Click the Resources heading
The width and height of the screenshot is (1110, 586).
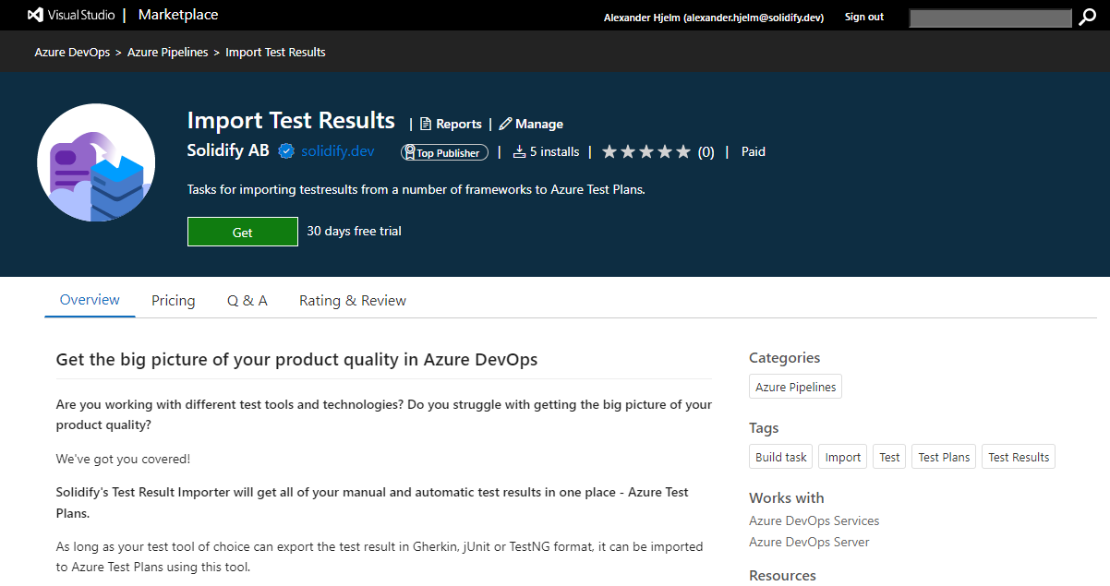pyautogui.click(x=782, y=576)
